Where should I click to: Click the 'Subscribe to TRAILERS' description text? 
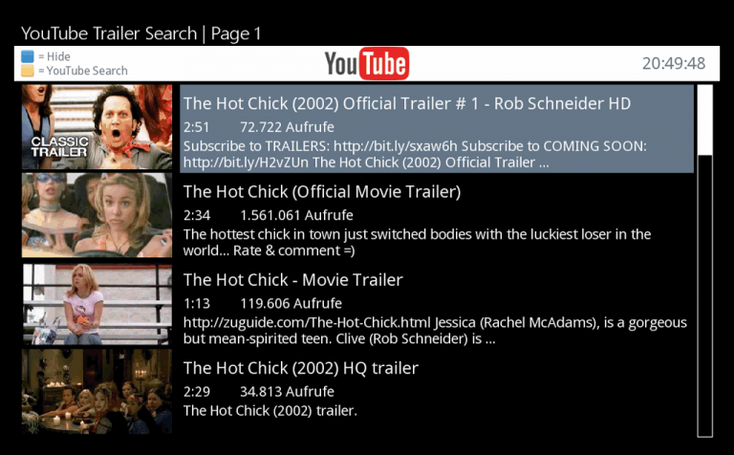click(415, 154)
